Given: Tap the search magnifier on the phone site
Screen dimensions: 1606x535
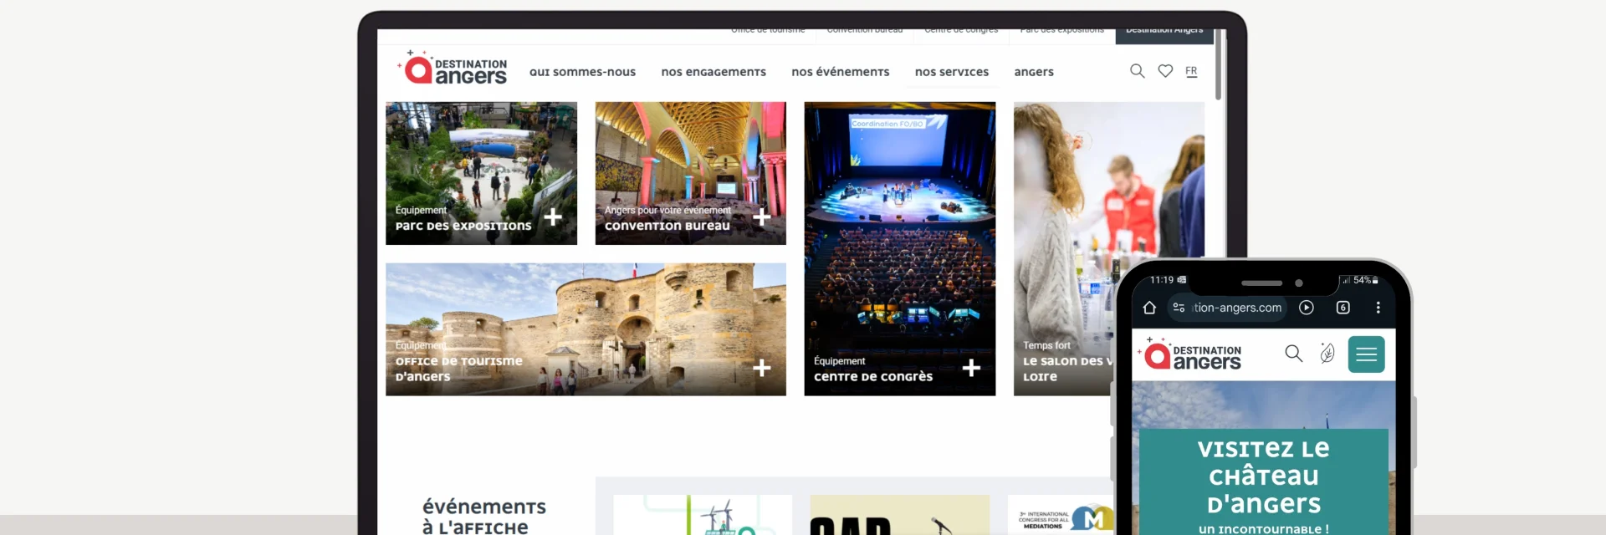Looking at the screenshot, I should 1294,354.
